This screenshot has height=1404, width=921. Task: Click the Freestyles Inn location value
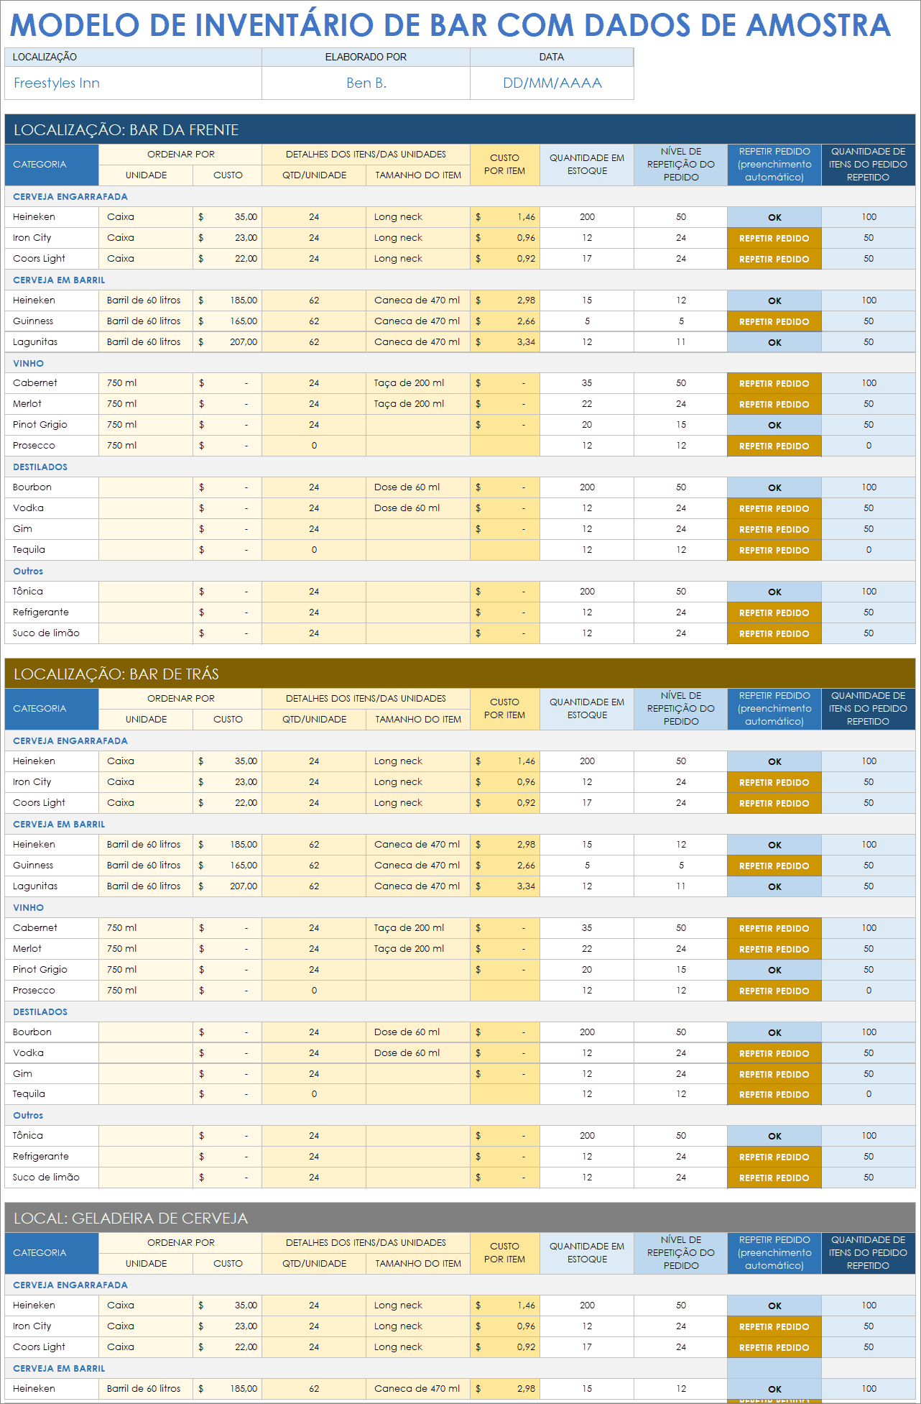click(57, 83)
